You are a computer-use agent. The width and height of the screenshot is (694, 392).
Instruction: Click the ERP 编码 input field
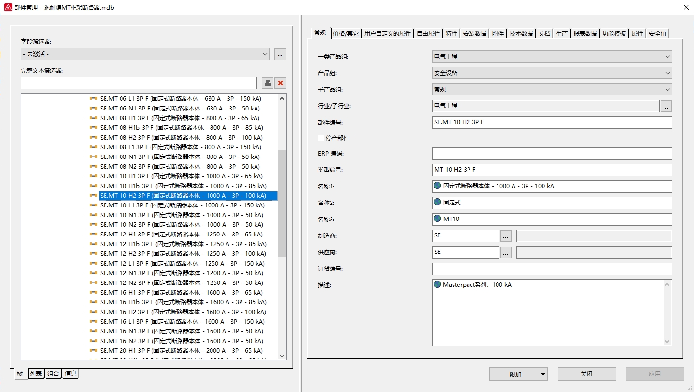tap(552, 154)
